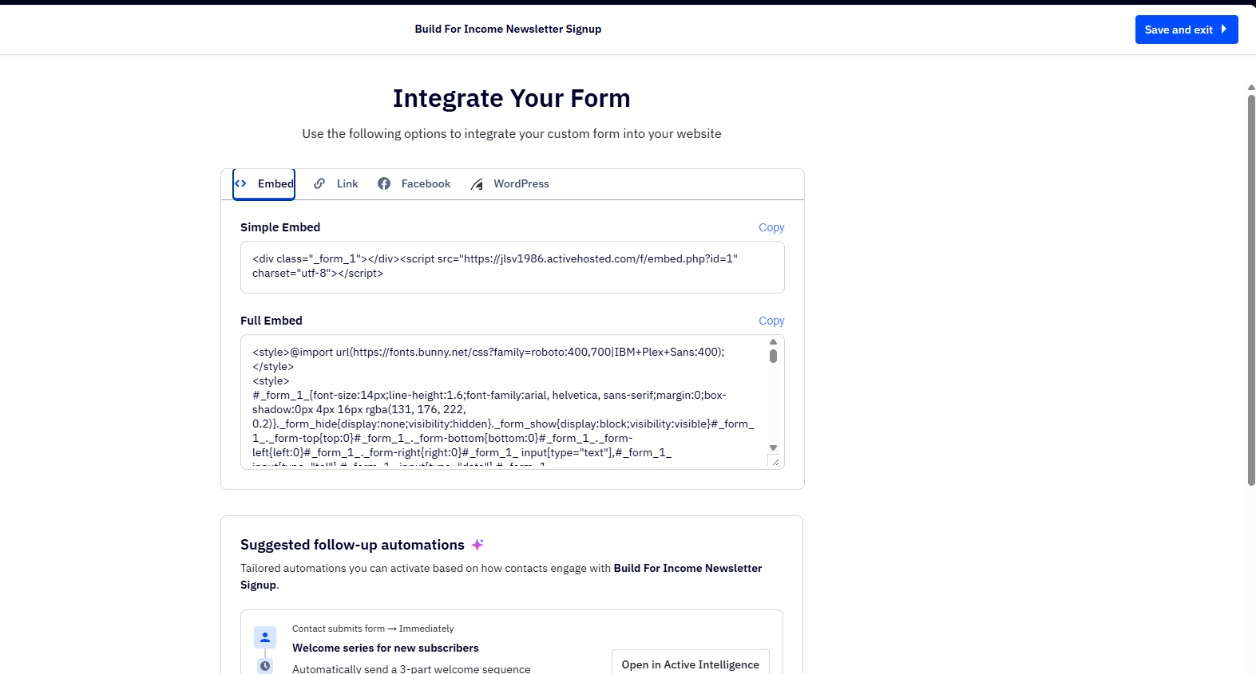Screen dimensions: 1256x674
Task: Click the Full Embed scrollbar thumb
Action: pos(773,356)
